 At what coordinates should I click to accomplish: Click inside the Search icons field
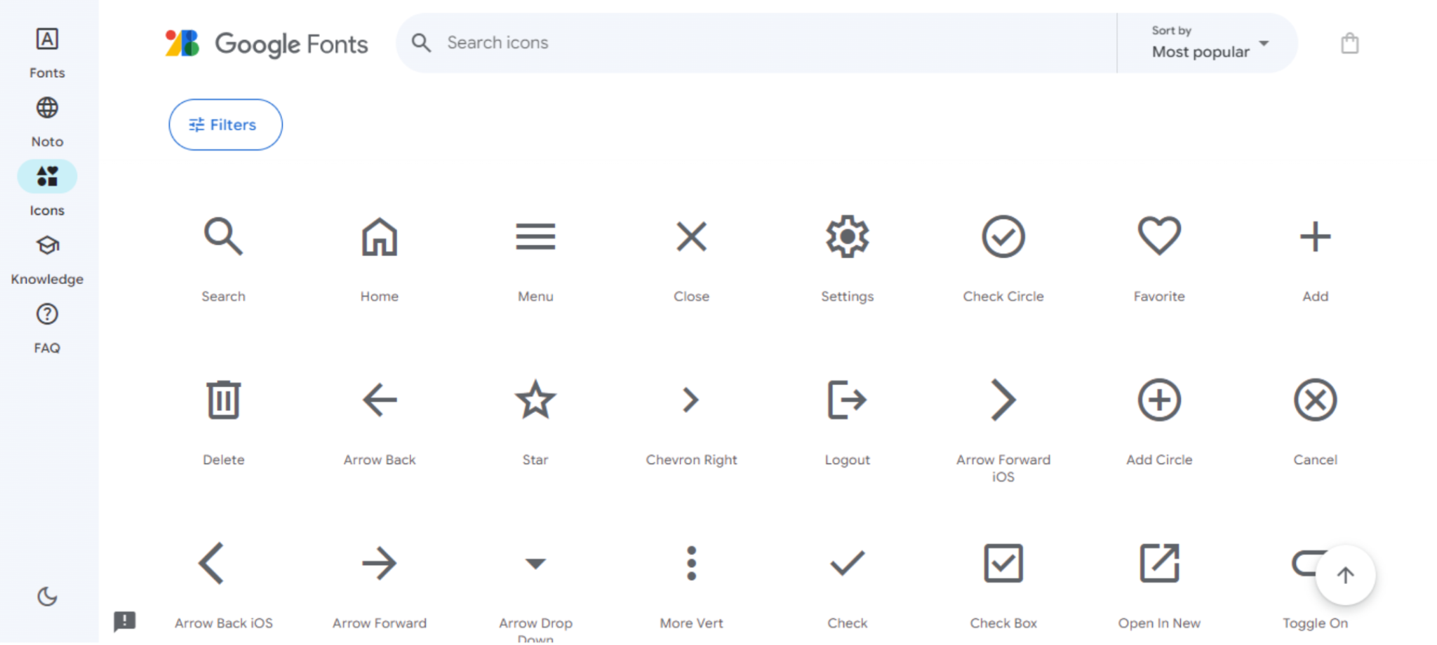(x=702, y=42)
